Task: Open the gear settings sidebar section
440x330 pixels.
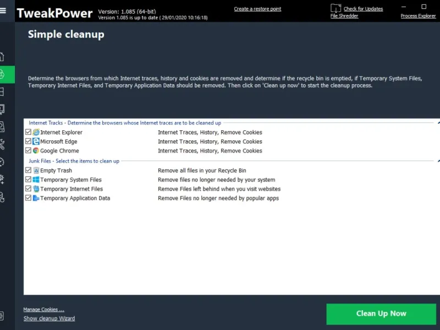Action: (x=2, y=179)
